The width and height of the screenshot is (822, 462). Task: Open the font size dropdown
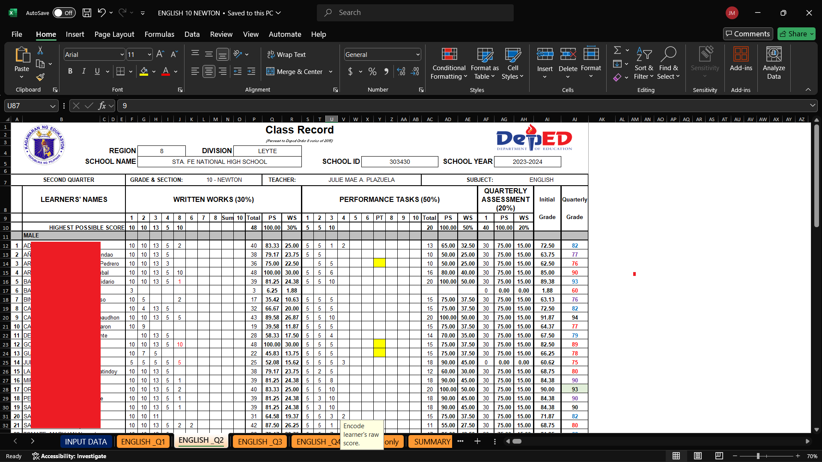pyautogui.click(x=149, y=54)
